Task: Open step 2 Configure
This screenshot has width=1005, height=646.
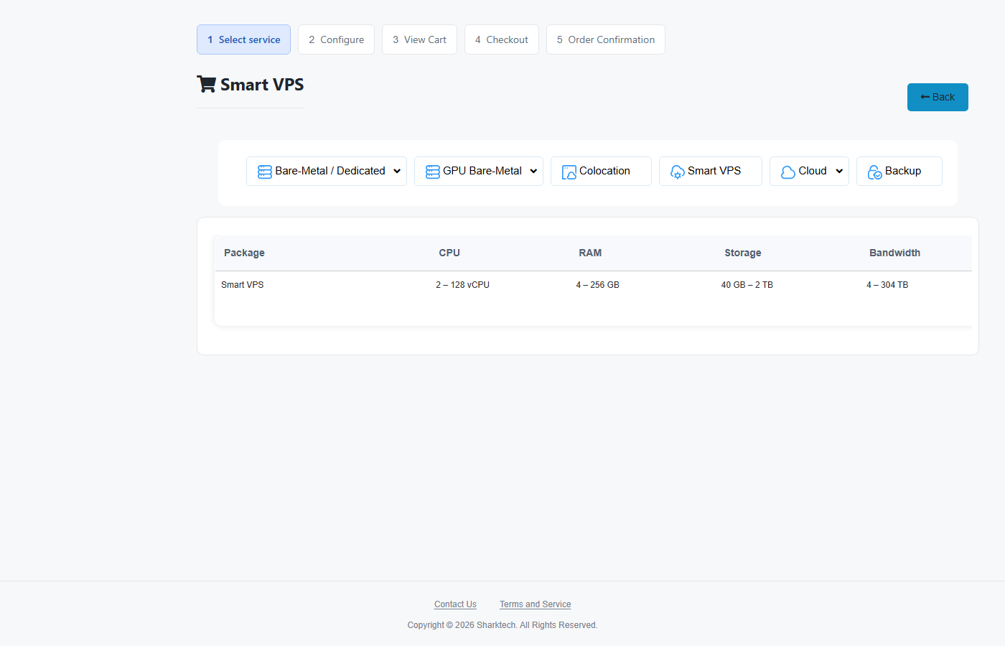Action: pyautogui.click(x=337, y=39)
